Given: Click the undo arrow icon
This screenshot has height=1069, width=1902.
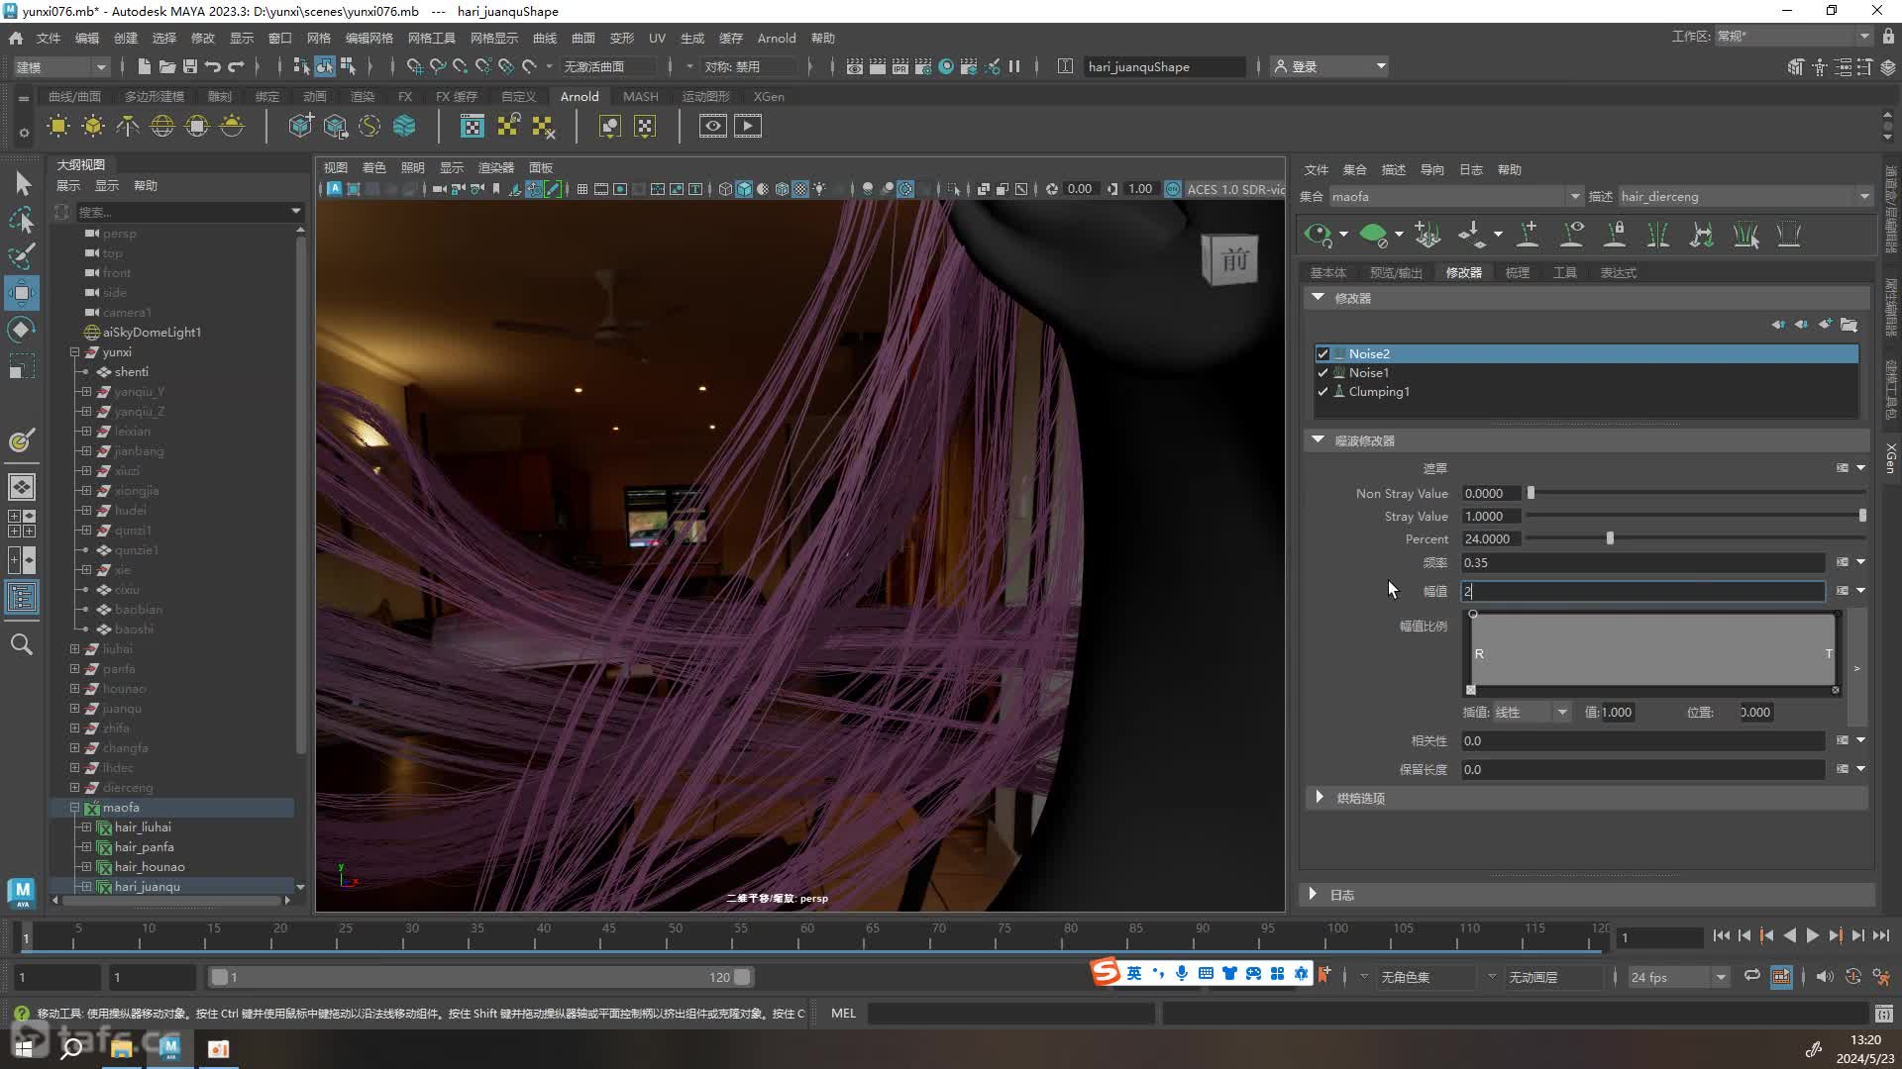Looking at the screenshot, I should [x=212, y=66].
